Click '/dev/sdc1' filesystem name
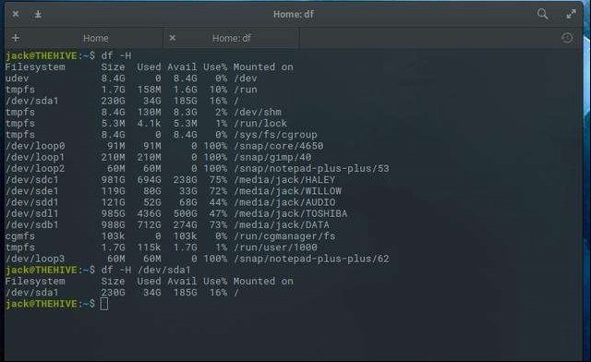 [x=32, y=180]
